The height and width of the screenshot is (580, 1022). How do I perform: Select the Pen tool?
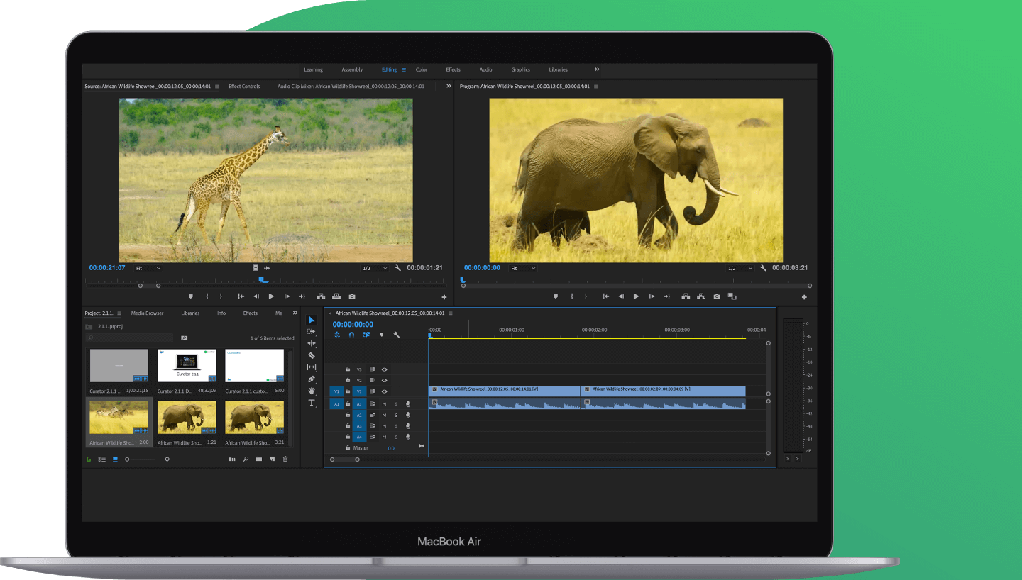click(312, 379)
